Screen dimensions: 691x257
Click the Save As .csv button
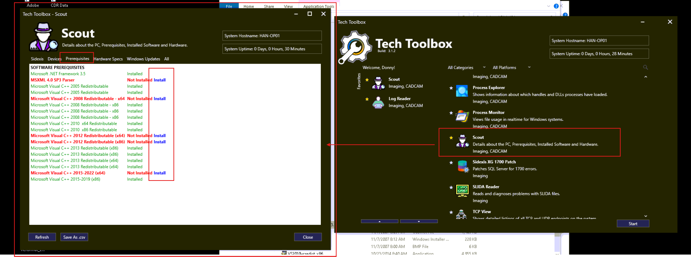click(74, 237)
